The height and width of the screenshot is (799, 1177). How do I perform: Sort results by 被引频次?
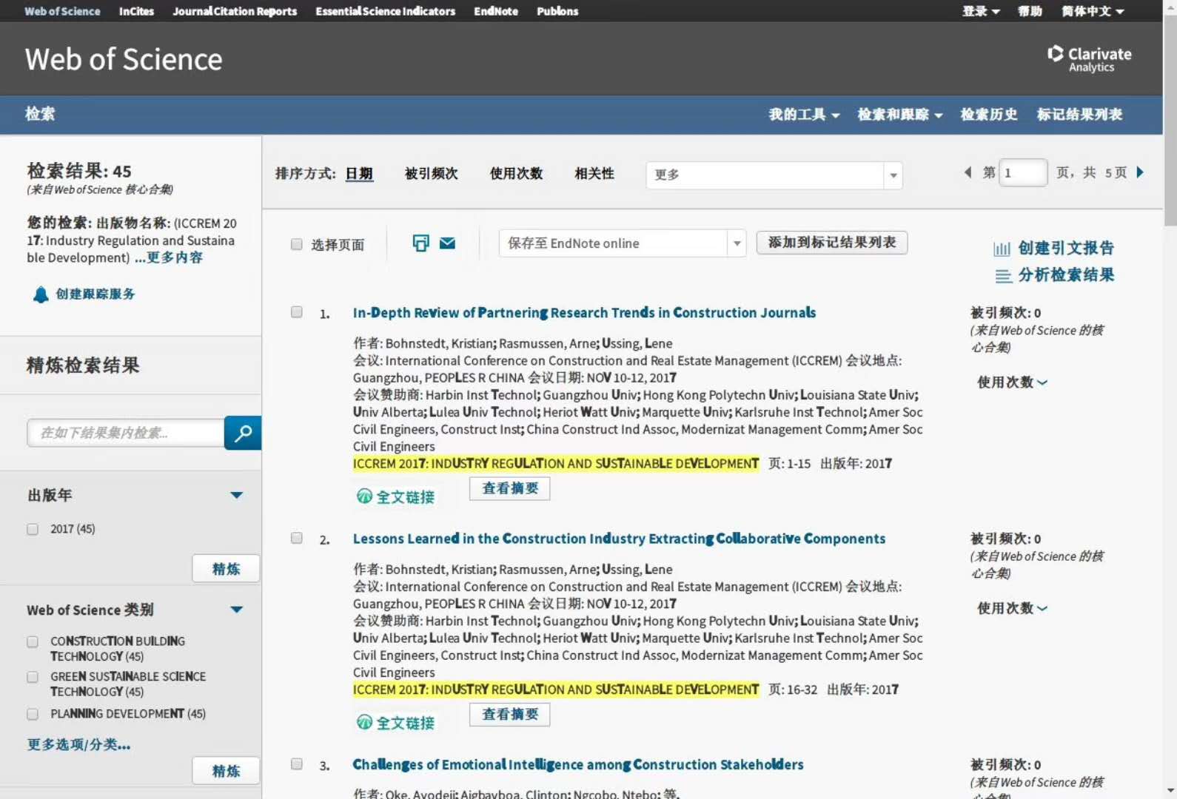pos(432,174)
